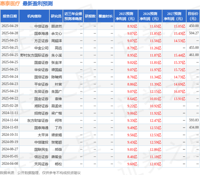
Task: Click the 惠泰医疗 title text
Action: (10, 4)
